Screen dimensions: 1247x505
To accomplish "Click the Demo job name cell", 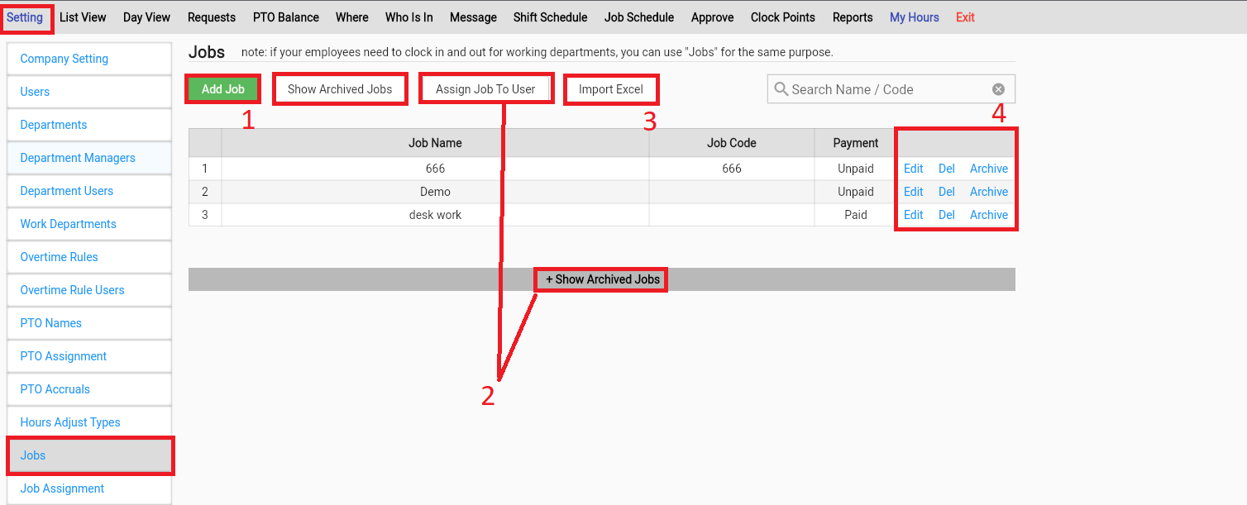I will pyautogui.click(x=435, y=192).
